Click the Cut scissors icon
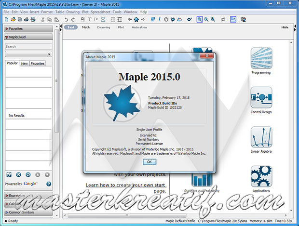This screenshot has width=299, height=226. (43, 19)
